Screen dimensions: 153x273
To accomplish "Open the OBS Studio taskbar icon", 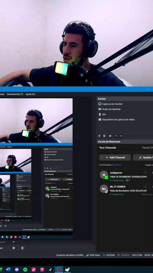I will [59, 270].
